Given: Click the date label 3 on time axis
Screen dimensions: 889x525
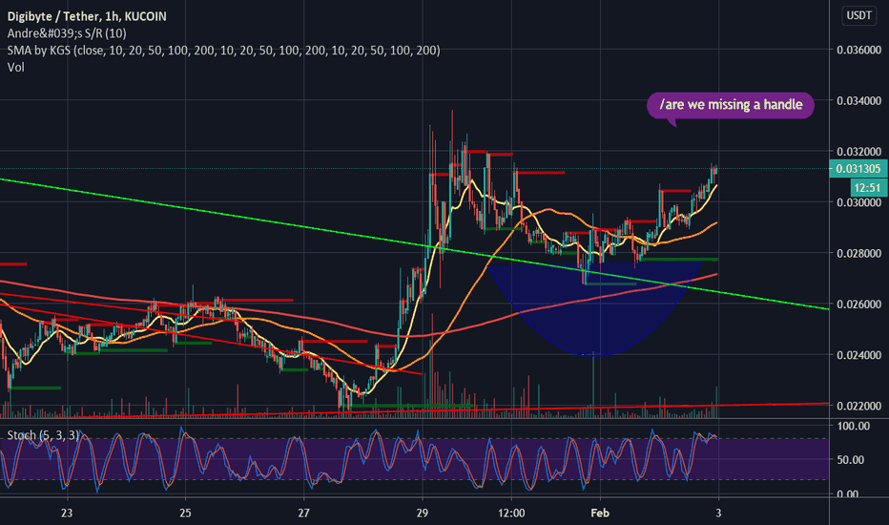Looking at the screenshot, I should pos(718,514).
